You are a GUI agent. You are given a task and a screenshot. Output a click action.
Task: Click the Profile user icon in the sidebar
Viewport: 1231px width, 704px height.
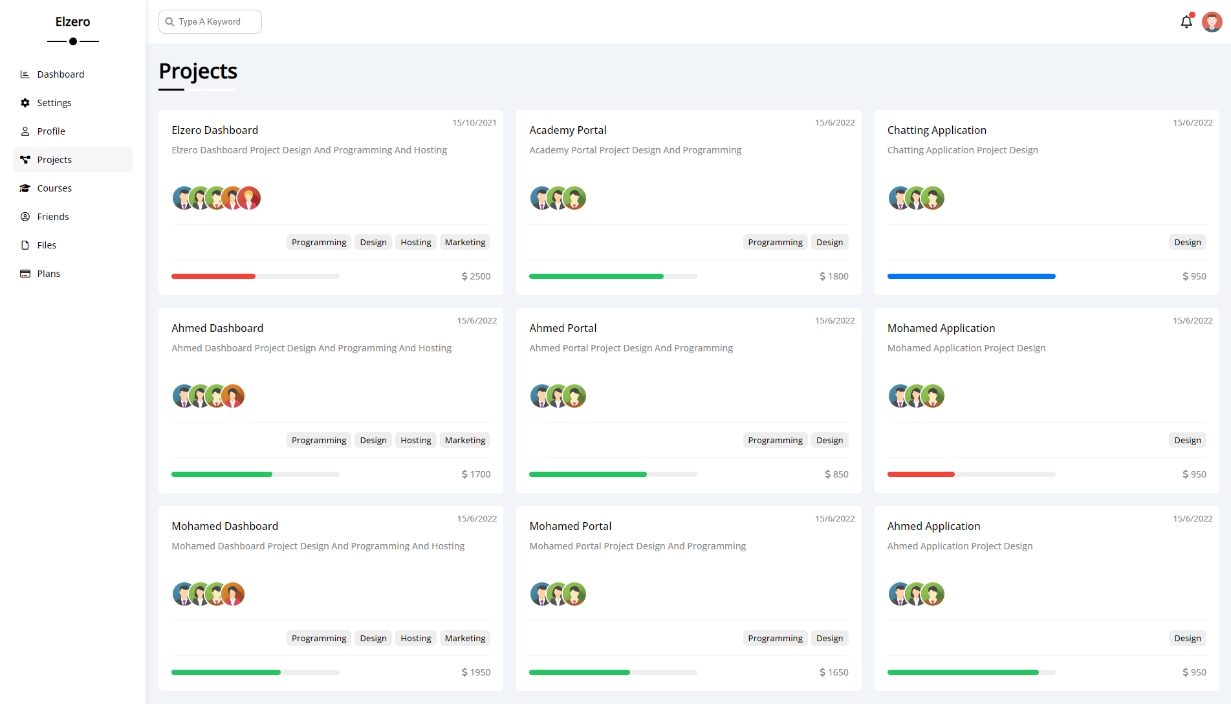25,131
